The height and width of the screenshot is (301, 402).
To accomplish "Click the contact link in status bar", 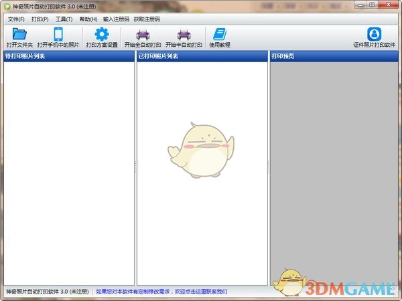I will tap(161, 292).
